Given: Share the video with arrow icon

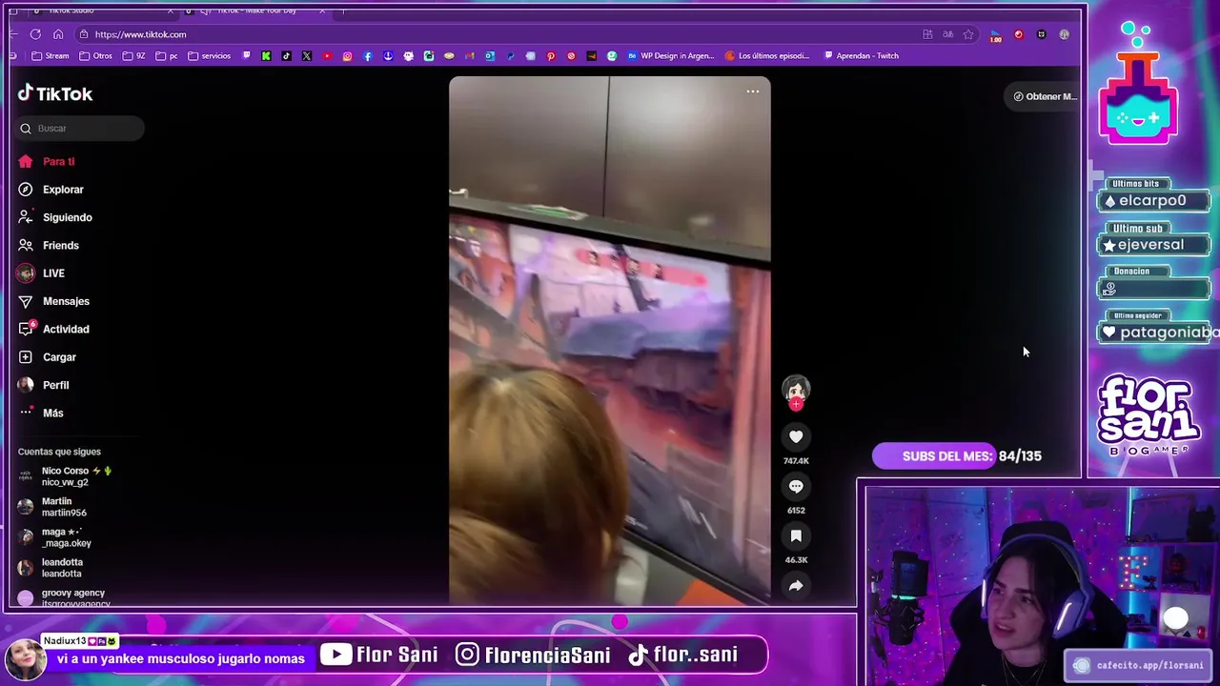Looking at the screenshot, I should pyautogui.click(x=796, y=586).
